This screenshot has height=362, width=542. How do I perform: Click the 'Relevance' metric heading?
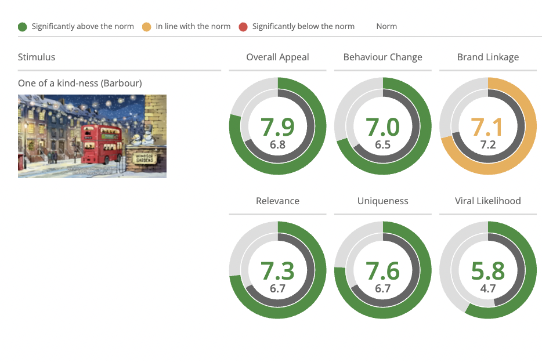[277, 201]
